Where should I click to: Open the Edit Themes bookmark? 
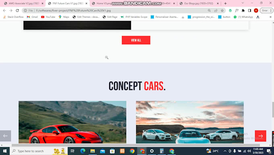pyautogui.click(x=86, y=17)
